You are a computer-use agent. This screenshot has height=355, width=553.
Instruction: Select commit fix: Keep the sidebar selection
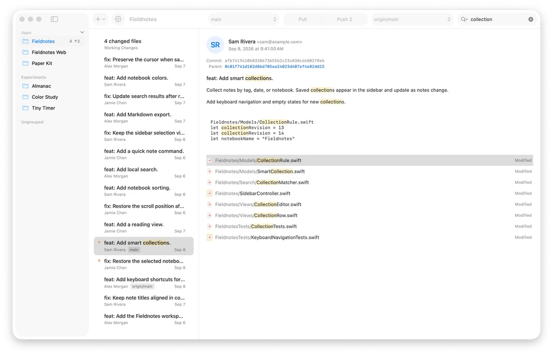[144, 136]
